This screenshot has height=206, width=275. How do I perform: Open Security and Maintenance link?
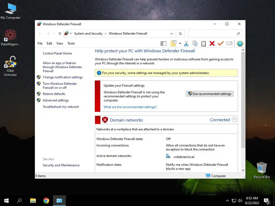click(61, 165)
